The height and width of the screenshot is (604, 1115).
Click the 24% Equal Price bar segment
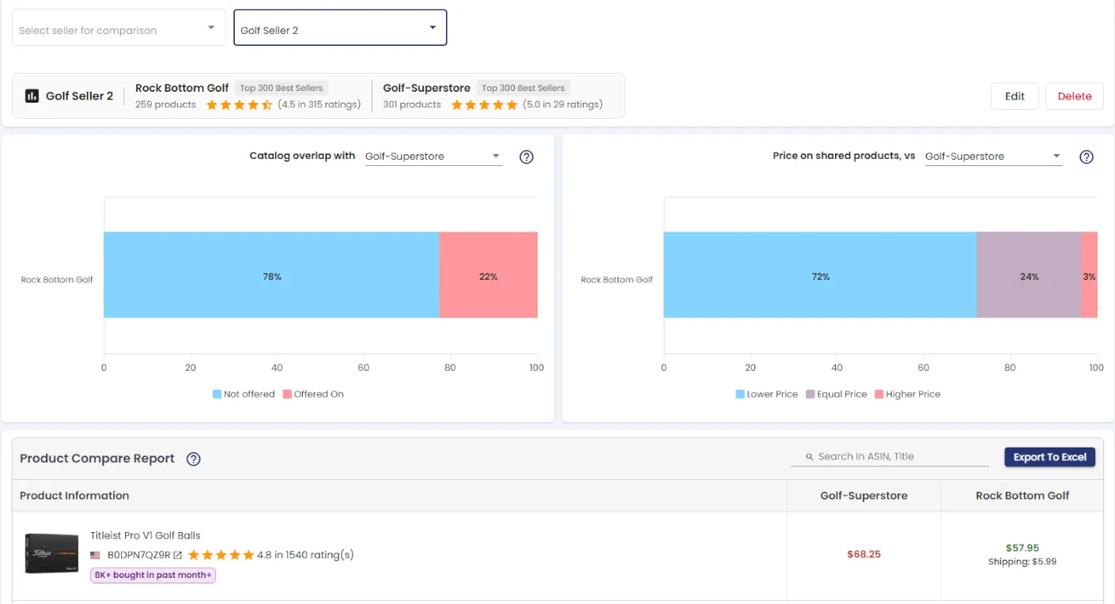tap(1029, 275)
